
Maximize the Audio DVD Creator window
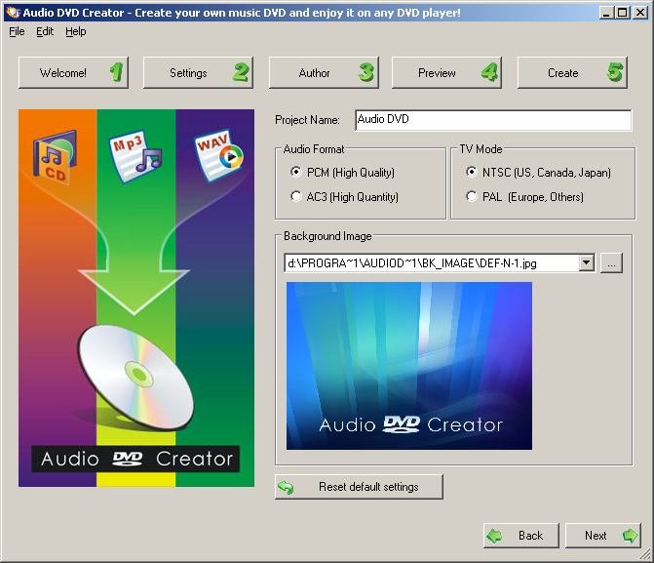(x=622, y=13)
